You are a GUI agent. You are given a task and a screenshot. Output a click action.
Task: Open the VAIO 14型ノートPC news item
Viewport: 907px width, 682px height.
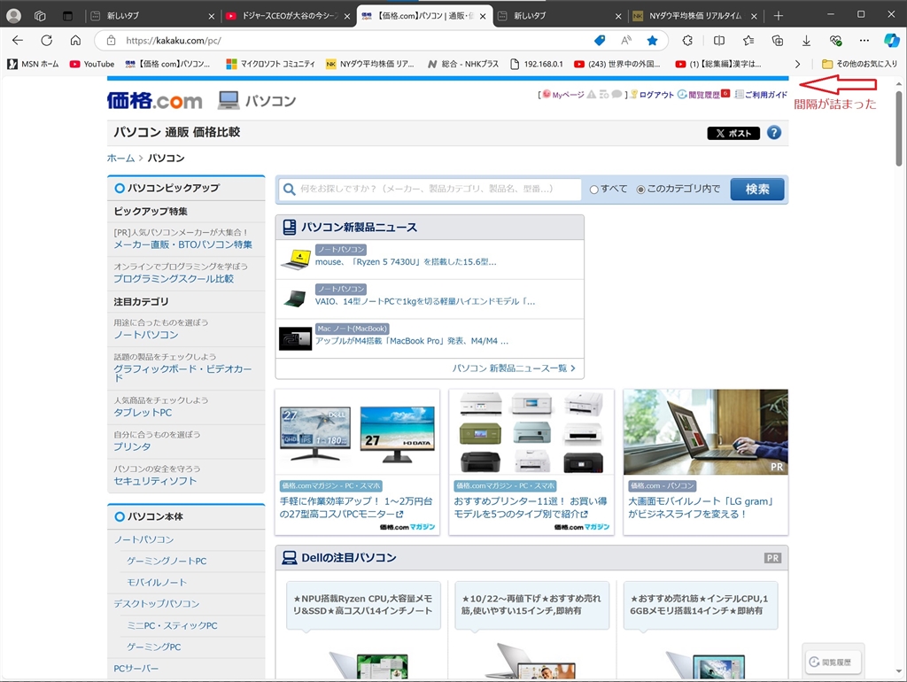(425, 301)
